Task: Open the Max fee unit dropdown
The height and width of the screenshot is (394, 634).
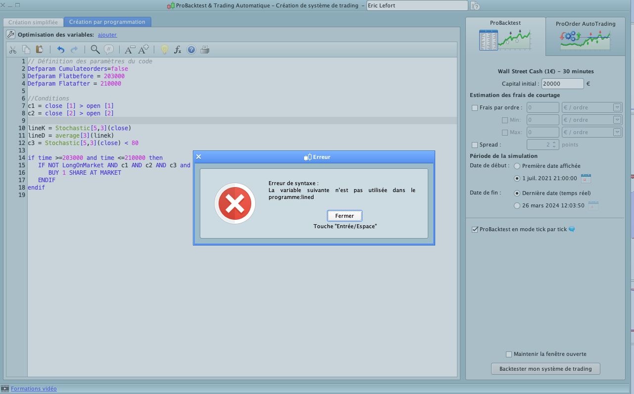Action: click(x=592, y=132)
